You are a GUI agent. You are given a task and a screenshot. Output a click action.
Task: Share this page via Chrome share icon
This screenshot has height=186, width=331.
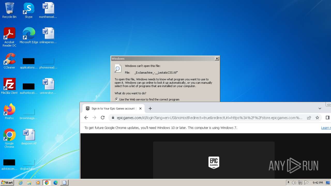tap(309, 118)
